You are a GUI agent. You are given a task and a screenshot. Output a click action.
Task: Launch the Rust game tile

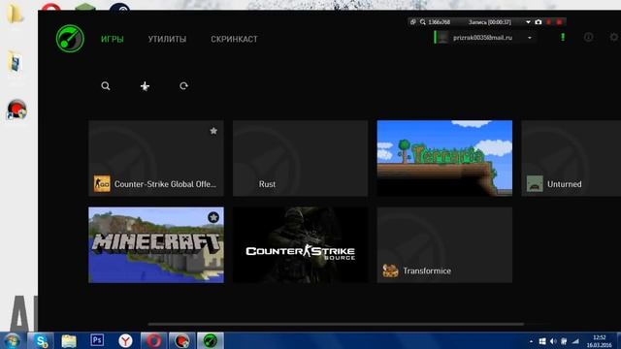(x=300, y=158)
